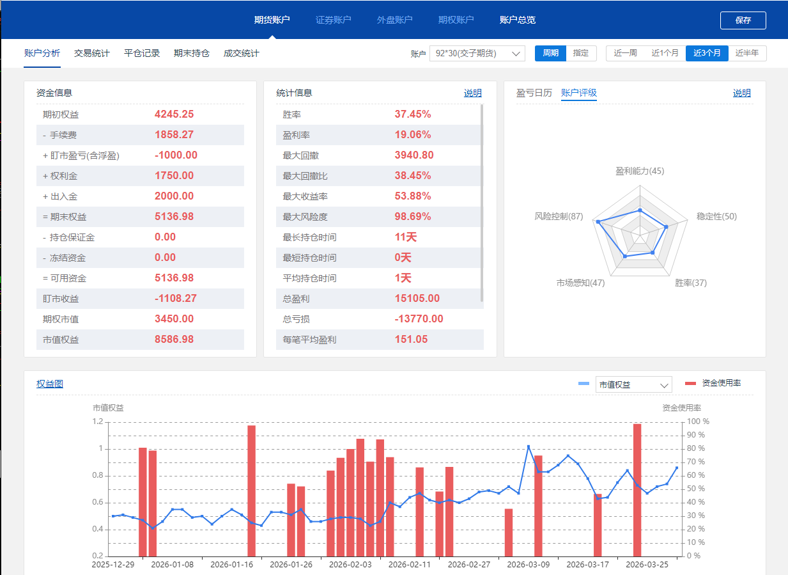Screen dimensions: 788x575
Task: Click 说明 link in 统计信息 panel
Action: [x=472, y=93]
